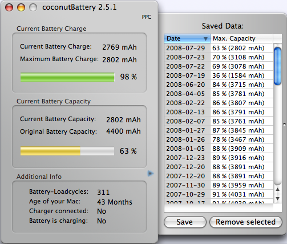Select the 2008-07-19 saved entry
Screen dimensions: 287x244
coord(219,75)
